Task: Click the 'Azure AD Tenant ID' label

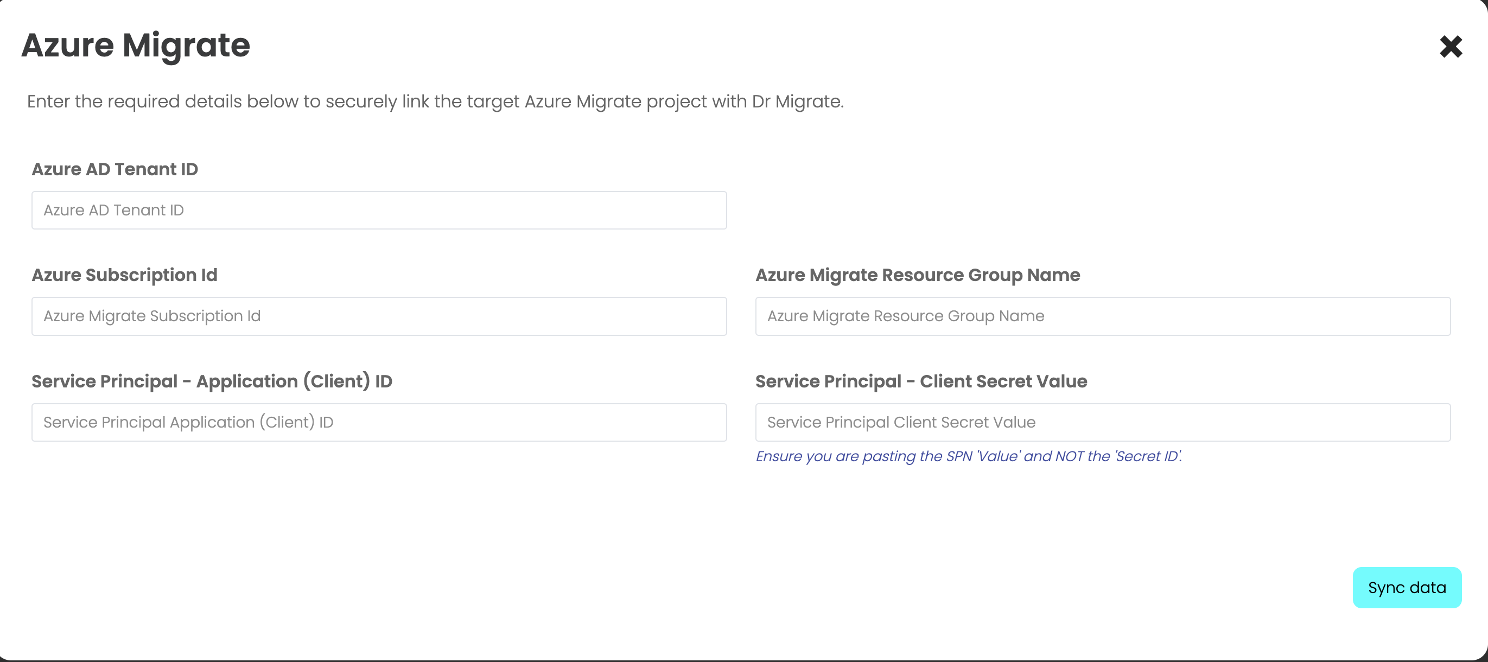Action: (x=115, y=169)
